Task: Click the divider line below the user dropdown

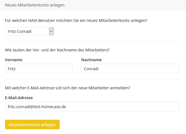Action: (92, 41)
